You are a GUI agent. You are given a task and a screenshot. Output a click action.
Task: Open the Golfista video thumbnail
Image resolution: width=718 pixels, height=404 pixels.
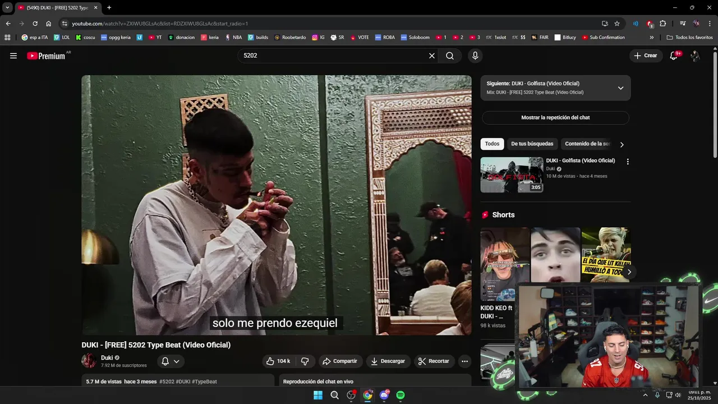pos(512,175)
